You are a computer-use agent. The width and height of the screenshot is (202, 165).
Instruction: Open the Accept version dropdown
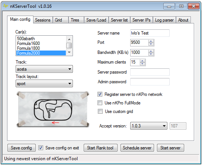149,126
